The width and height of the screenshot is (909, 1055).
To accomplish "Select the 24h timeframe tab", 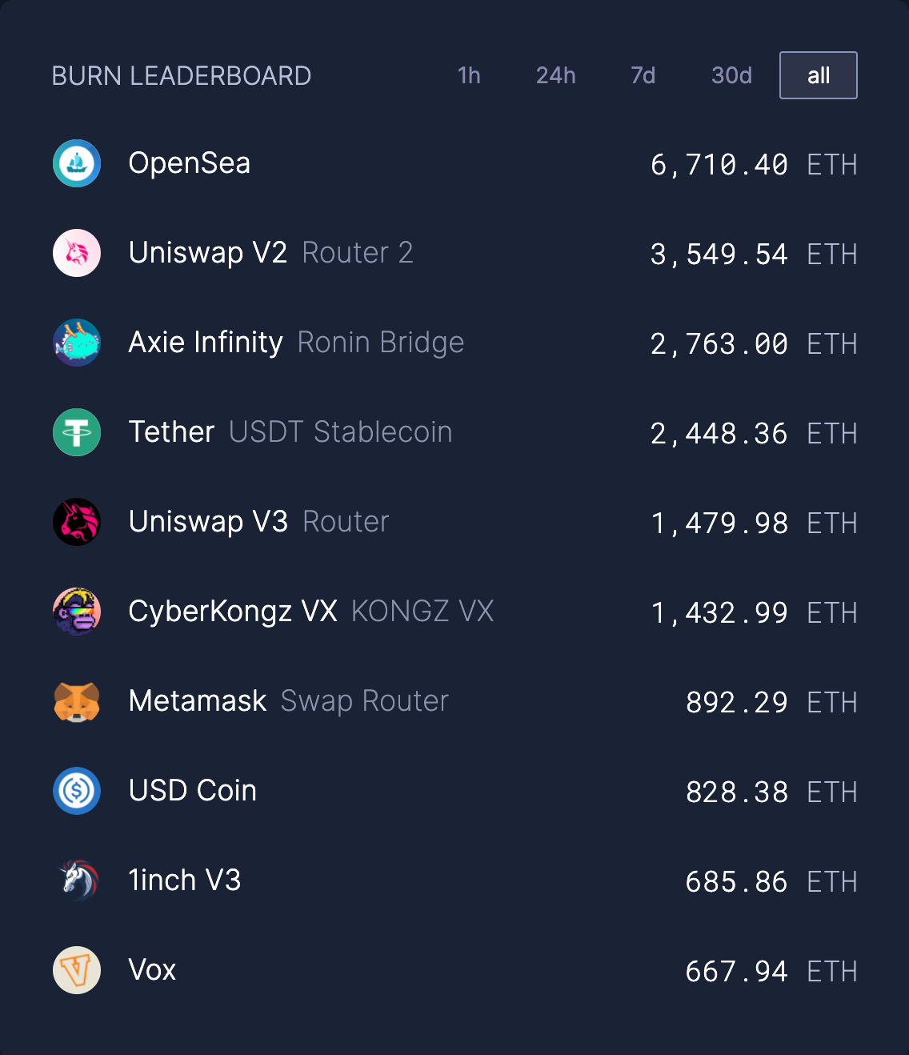I will coord(555,75).
